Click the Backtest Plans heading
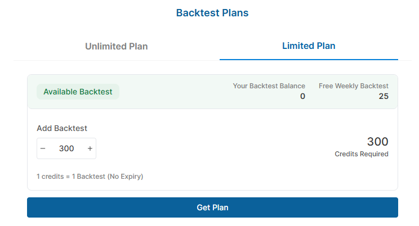Viewport: 419px width, 226px height. (212, 13)
